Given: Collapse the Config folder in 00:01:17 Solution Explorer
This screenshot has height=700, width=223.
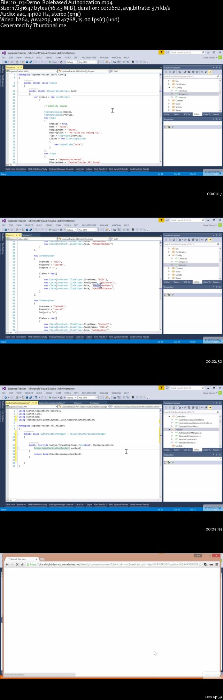Looking at the screenshot, I should click(x=169, y=88).
